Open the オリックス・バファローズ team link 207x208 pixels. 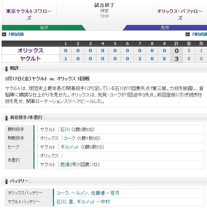click(x=180, y=14)
